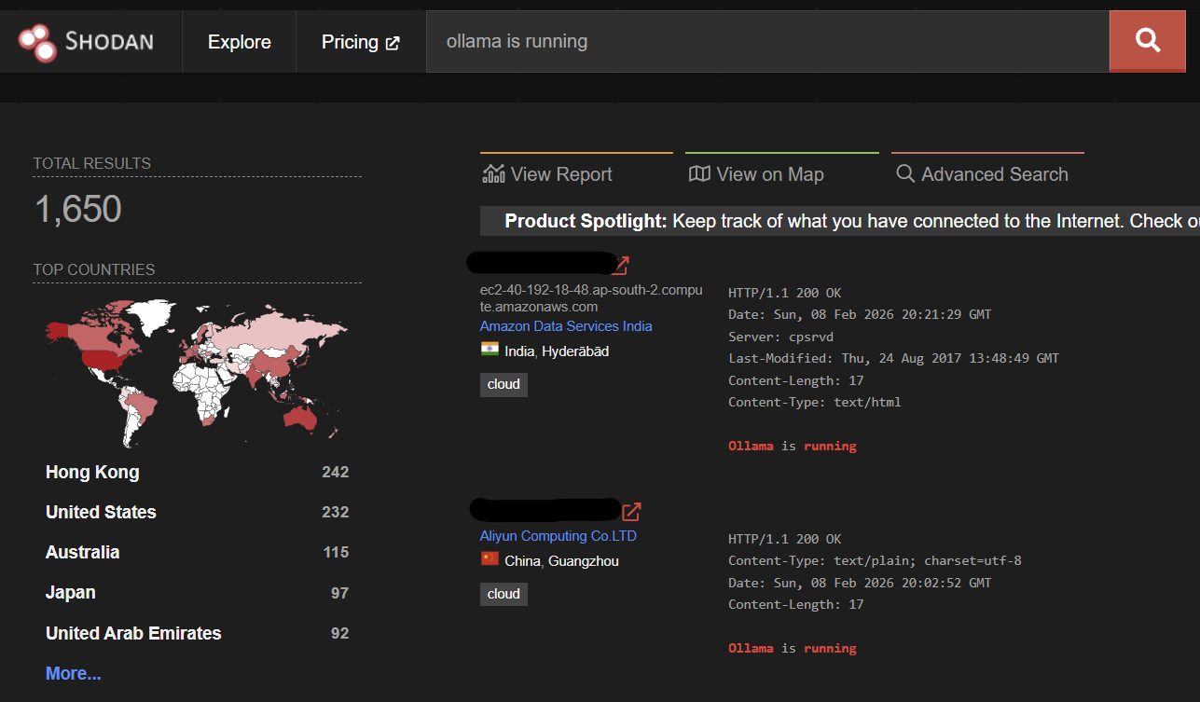The image size is (1200, 702).
Task: Click the cloud tag on Hyderabad result
Action: tap(503, 384)
